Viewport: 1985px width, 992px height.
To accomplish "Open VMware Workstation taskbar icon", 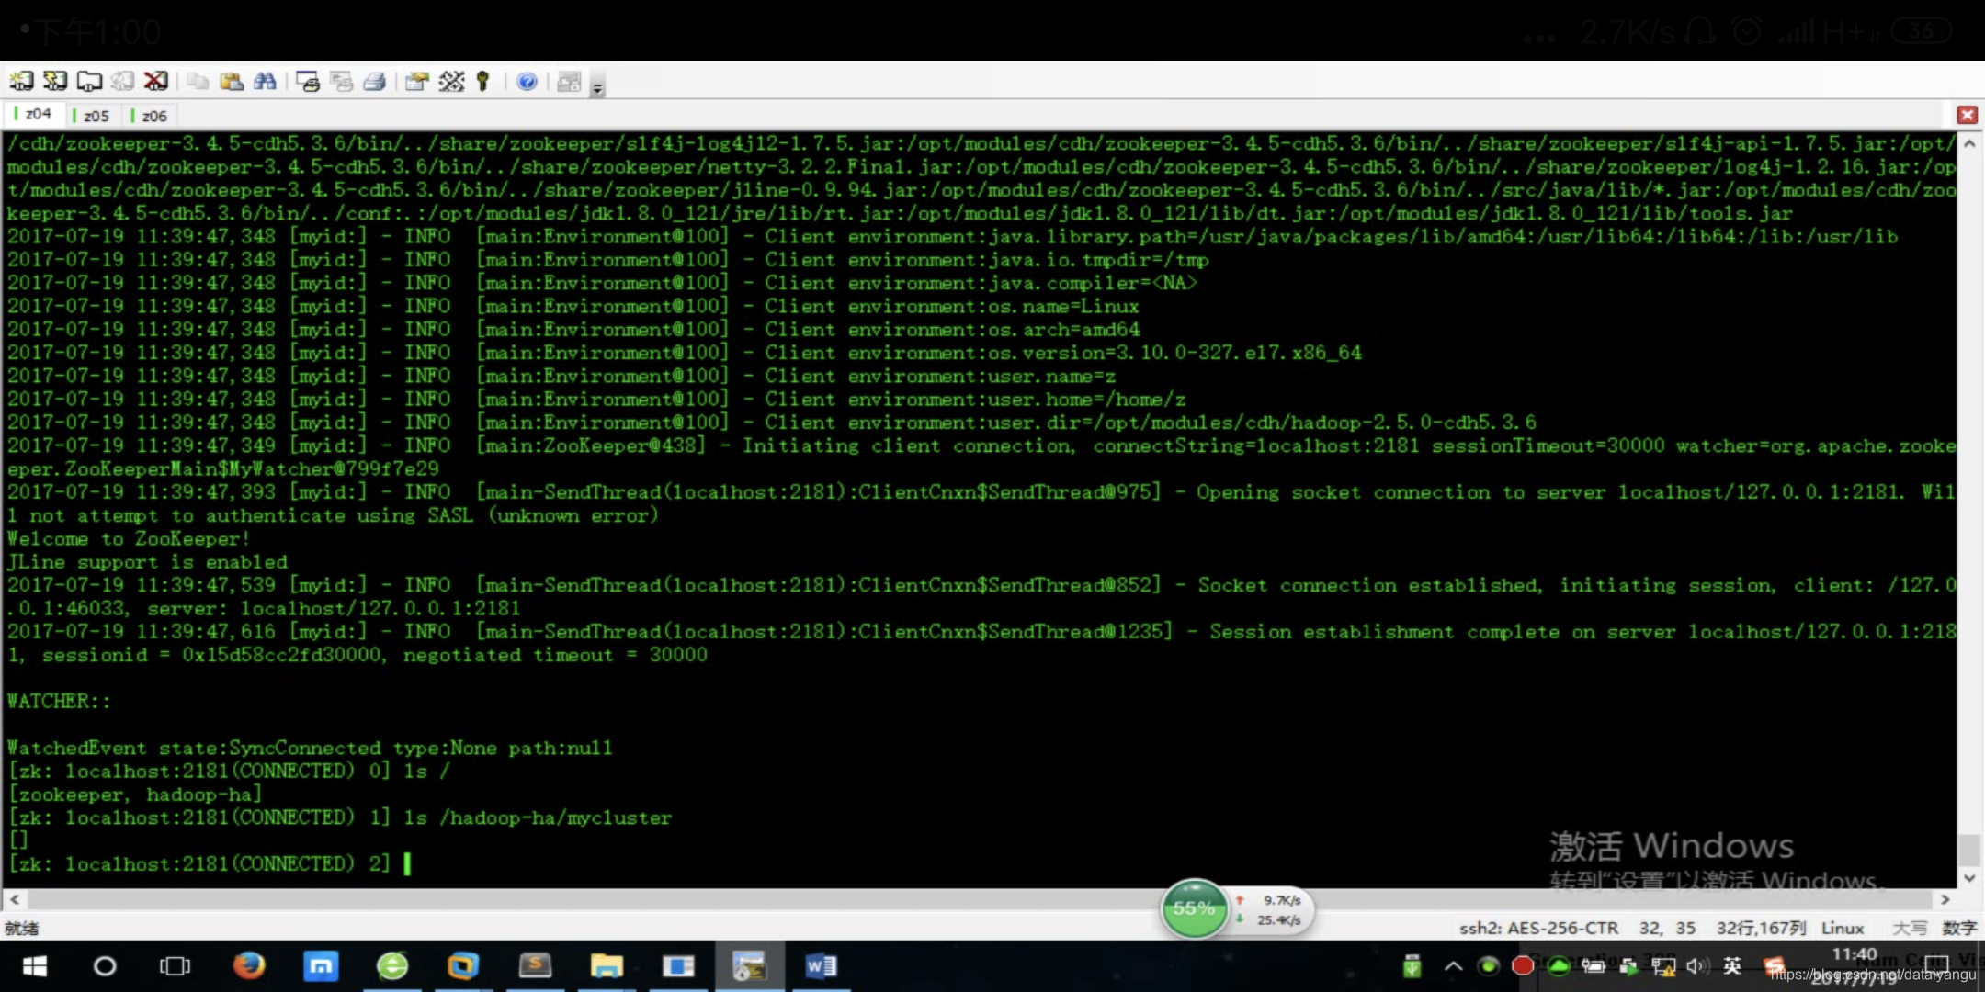I will point(463,966).
